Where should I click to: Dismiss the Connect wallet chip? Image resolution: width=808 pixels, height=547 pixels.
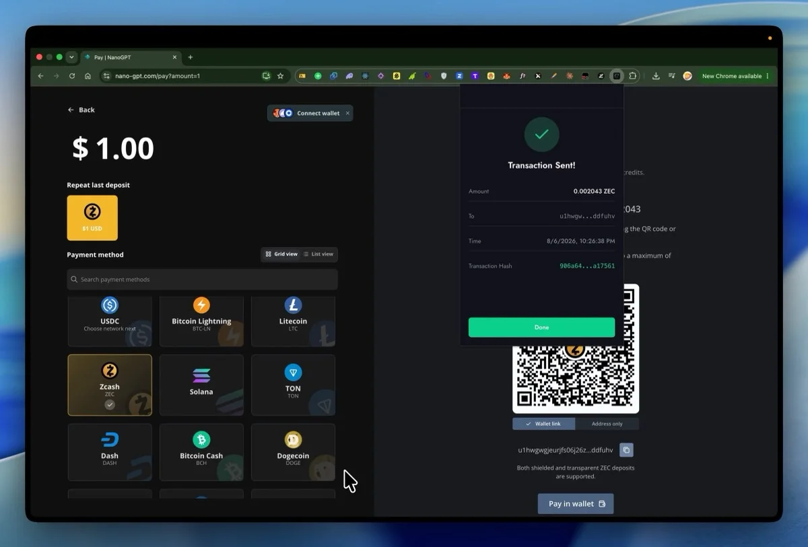tap(347, 113)
